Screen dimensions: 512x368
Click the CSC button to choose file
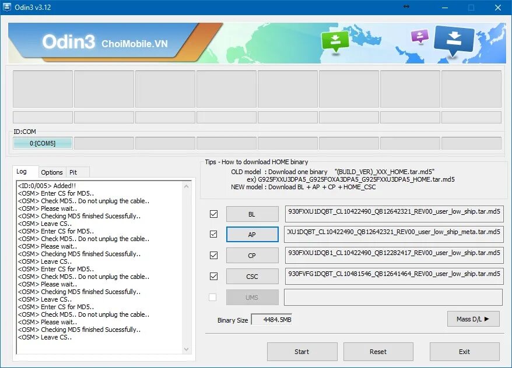[x=252, y=277]
